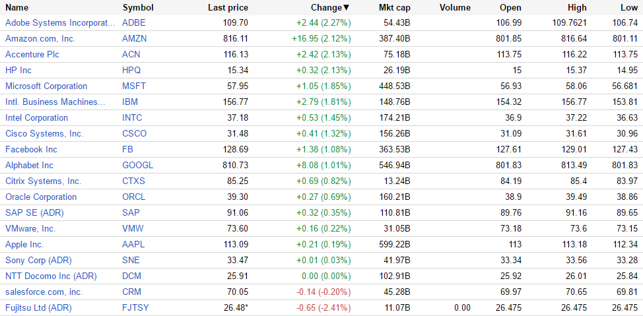Sort by Volume column header

coord(455,8)
